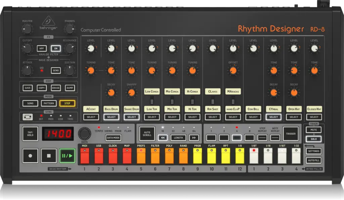Image resolution: width=344 pixels, height=200 pixels.
Task: Click the COPY edit button
Action: coord(42,88)
